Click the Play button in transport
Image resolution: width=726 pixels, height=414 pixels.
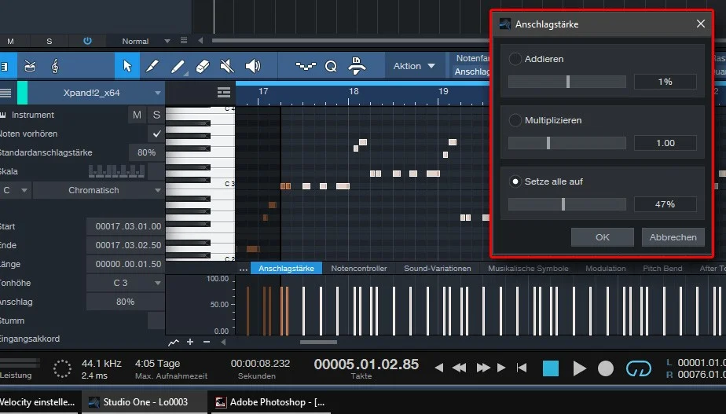[x=579, y=368]
